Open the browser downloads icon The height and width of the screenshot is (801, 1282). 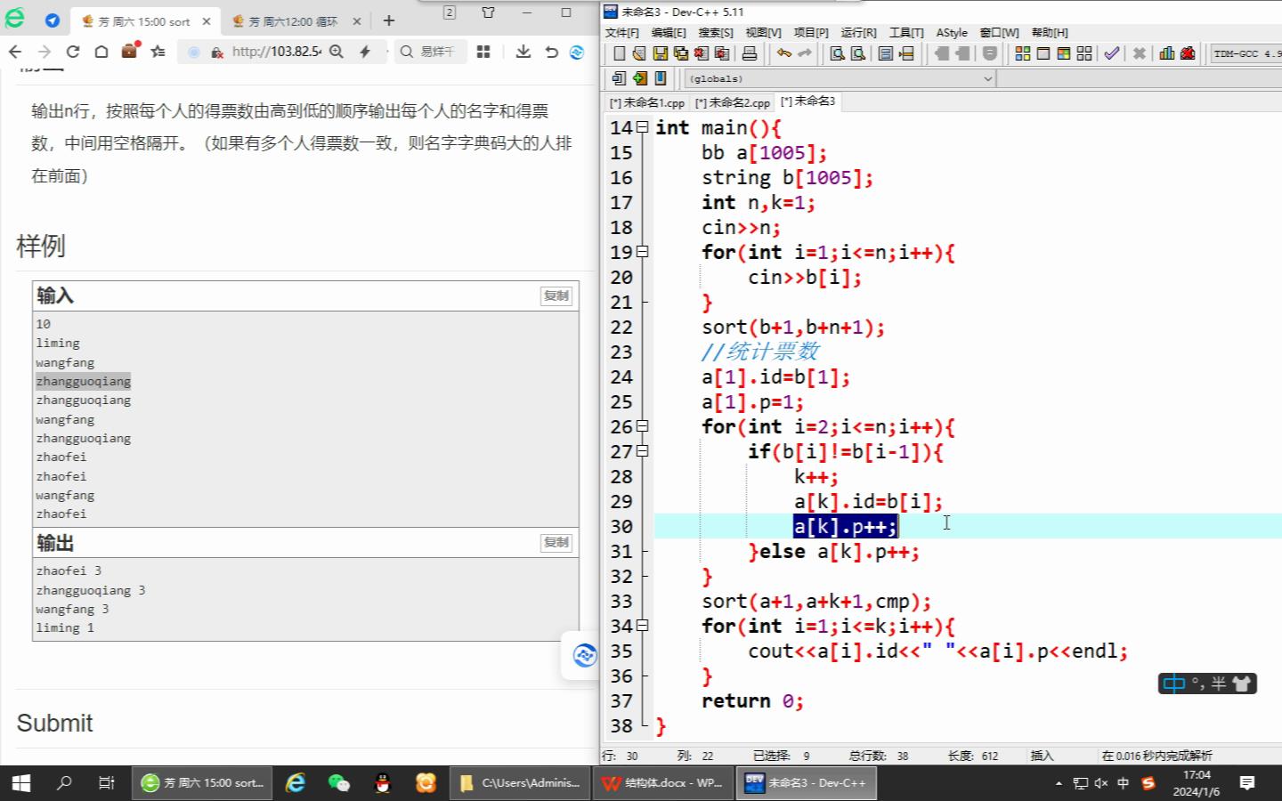click(523, 52)
